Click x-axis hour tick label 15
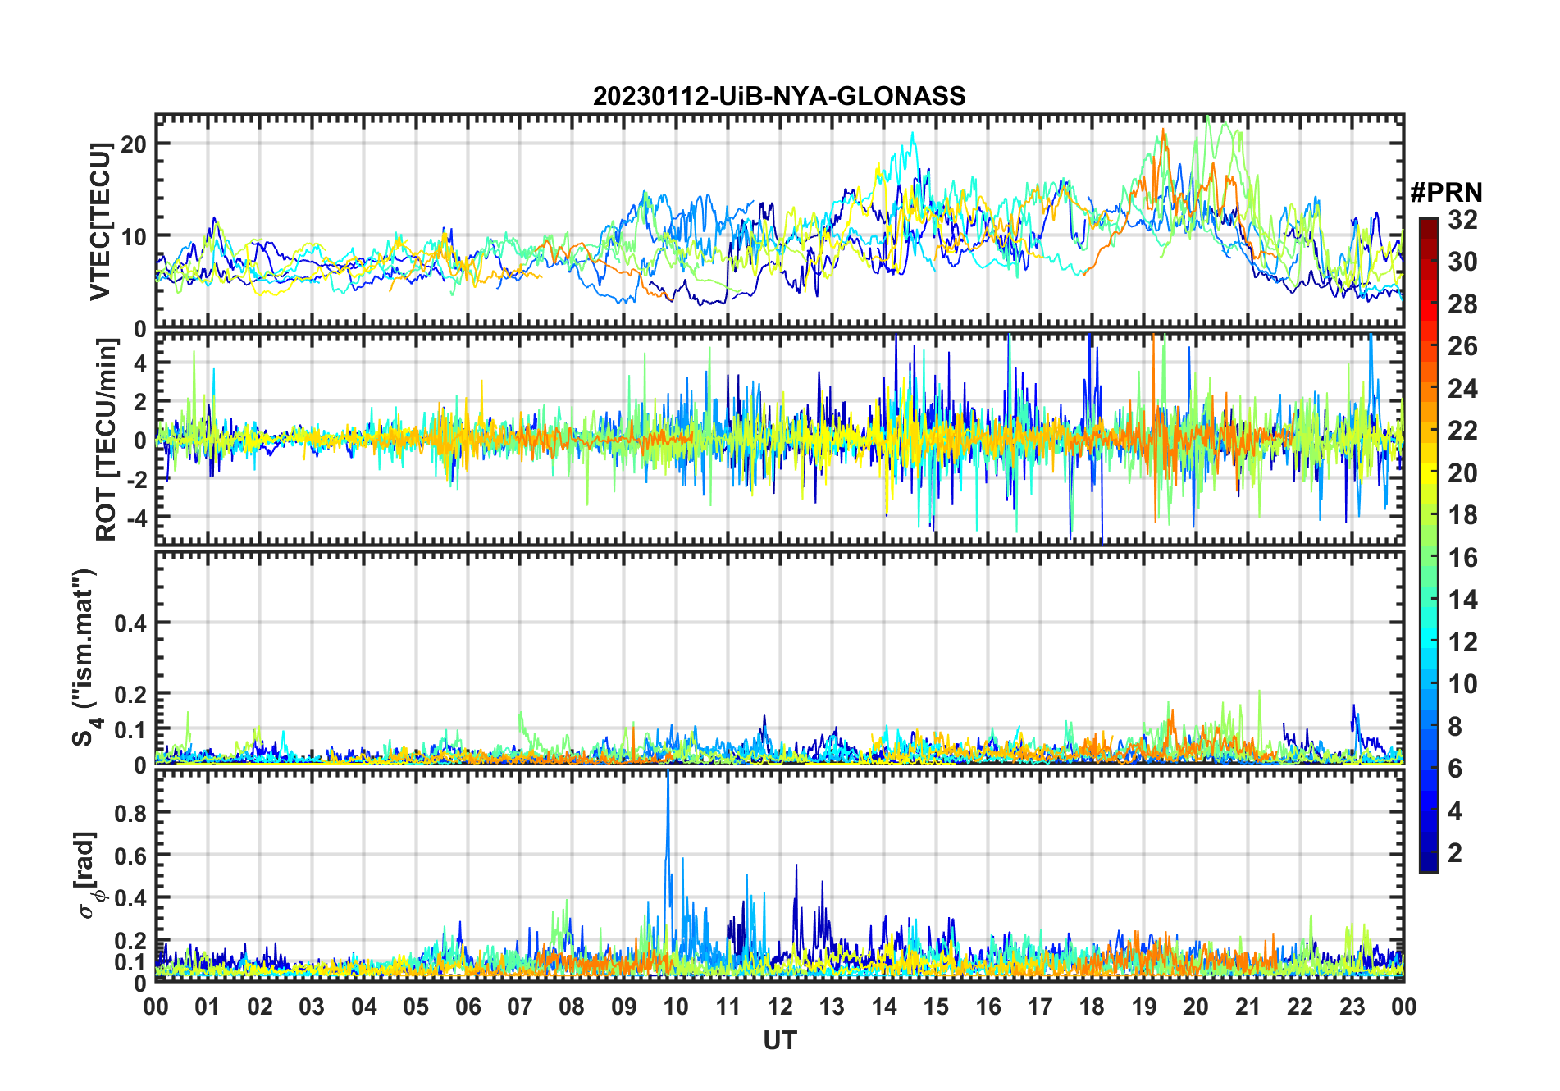The width and height of the screenshot is (1560, 1091). 936,1007
